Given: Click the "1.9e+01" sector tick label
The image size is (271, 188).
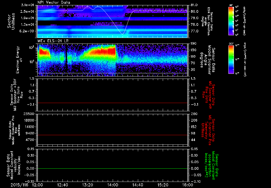Looking at the screenshot, I should pyautogui.click(x=28, y=18).
